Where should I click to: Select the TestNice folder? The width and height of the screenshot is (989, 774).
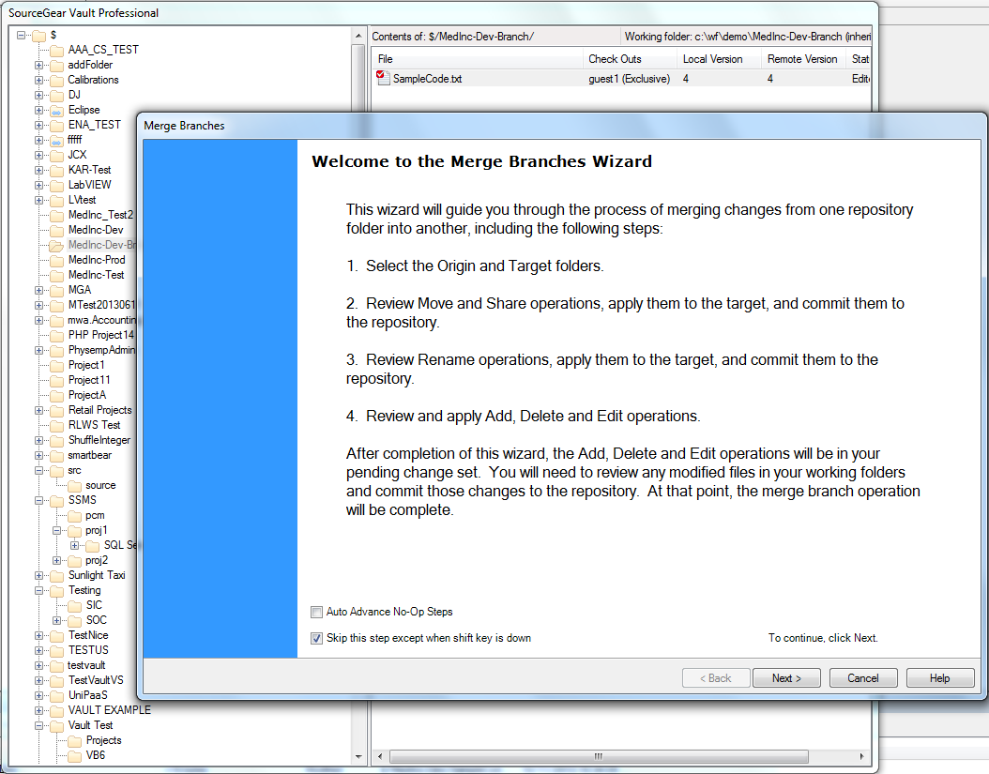point(88,635)
